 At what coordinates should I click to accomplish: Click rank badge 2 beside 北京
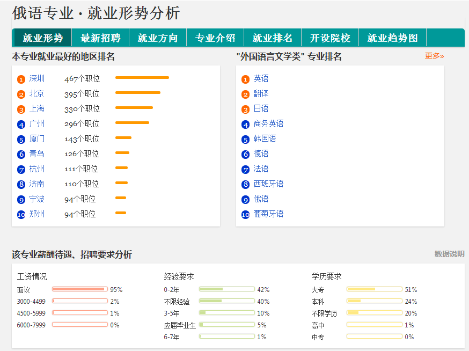tap(21, 94)
